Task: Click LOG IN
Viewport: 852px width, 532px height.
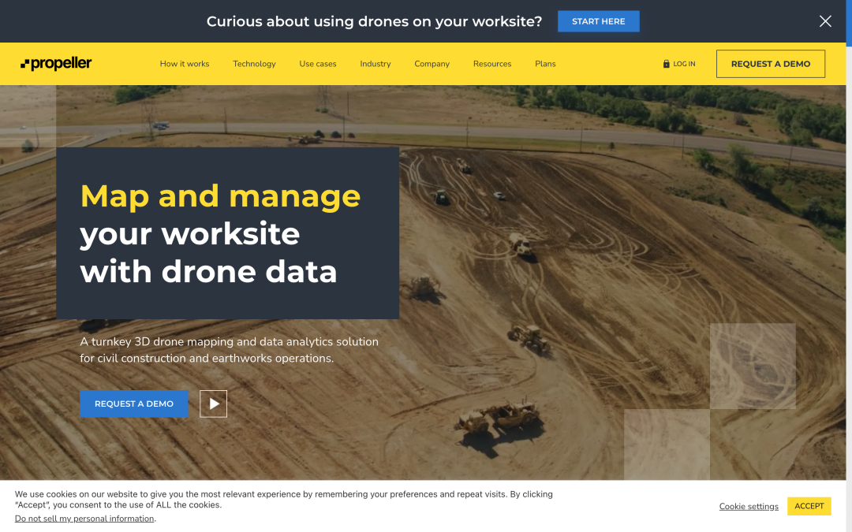Action: coord(682,63)
